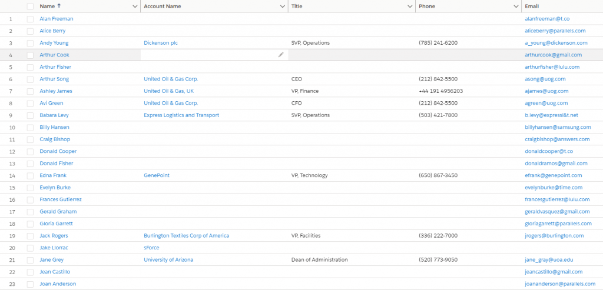The width and height of the screenshot is (603, 290).
Task: Check the Arthur Song row checkbox
Action: click(30, 79)
